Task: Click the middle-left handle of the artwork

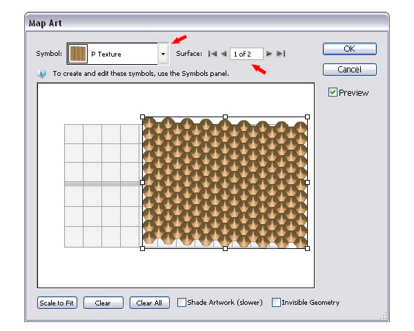Action: [x=143, y=182]
